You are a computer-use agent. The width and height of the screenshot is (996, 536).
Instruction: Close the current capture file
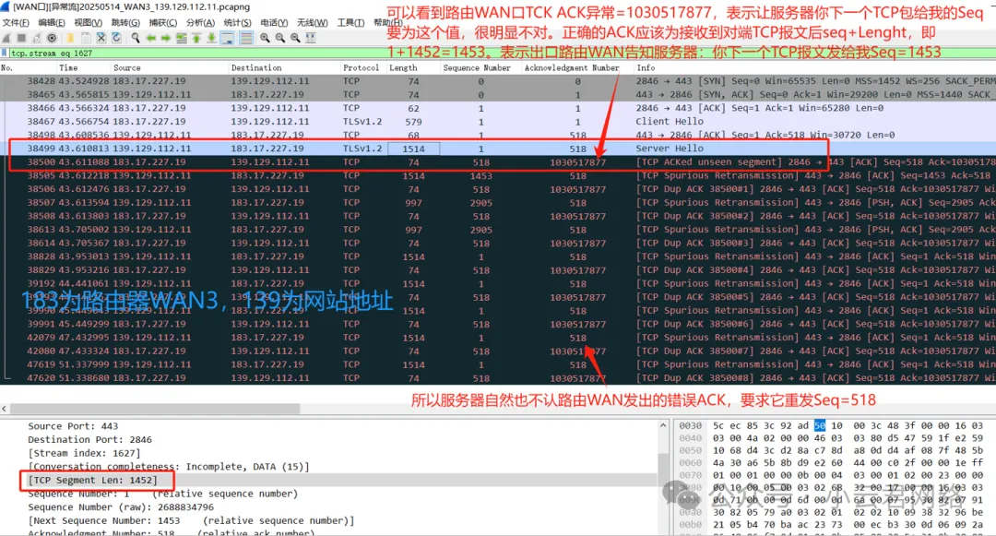pos(101,38)
